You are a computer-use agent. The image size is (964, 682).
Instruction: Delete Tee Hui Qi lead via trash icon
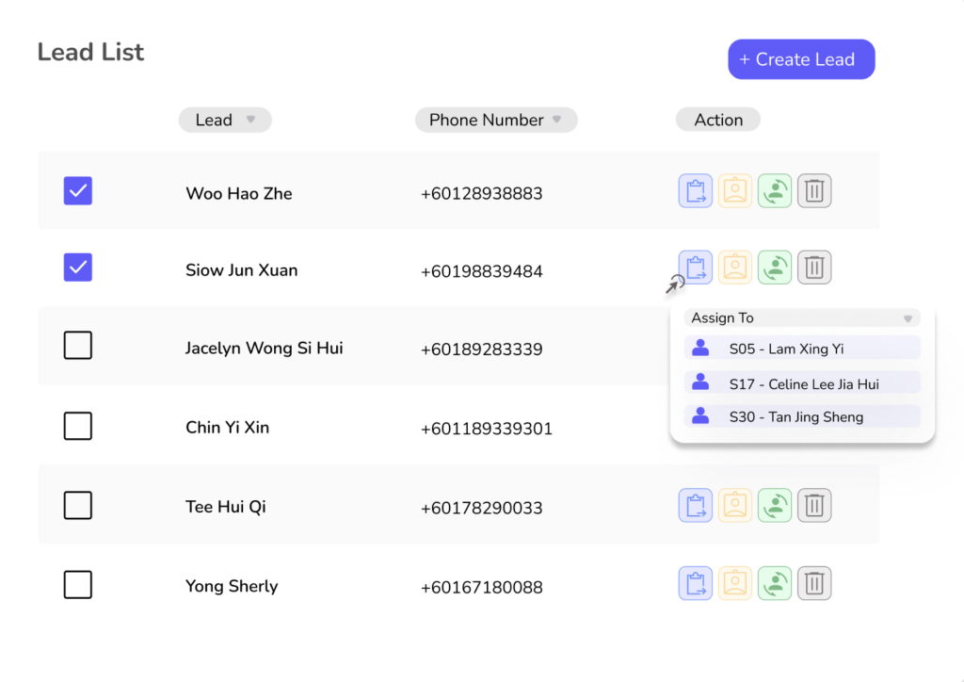[814, 506]
